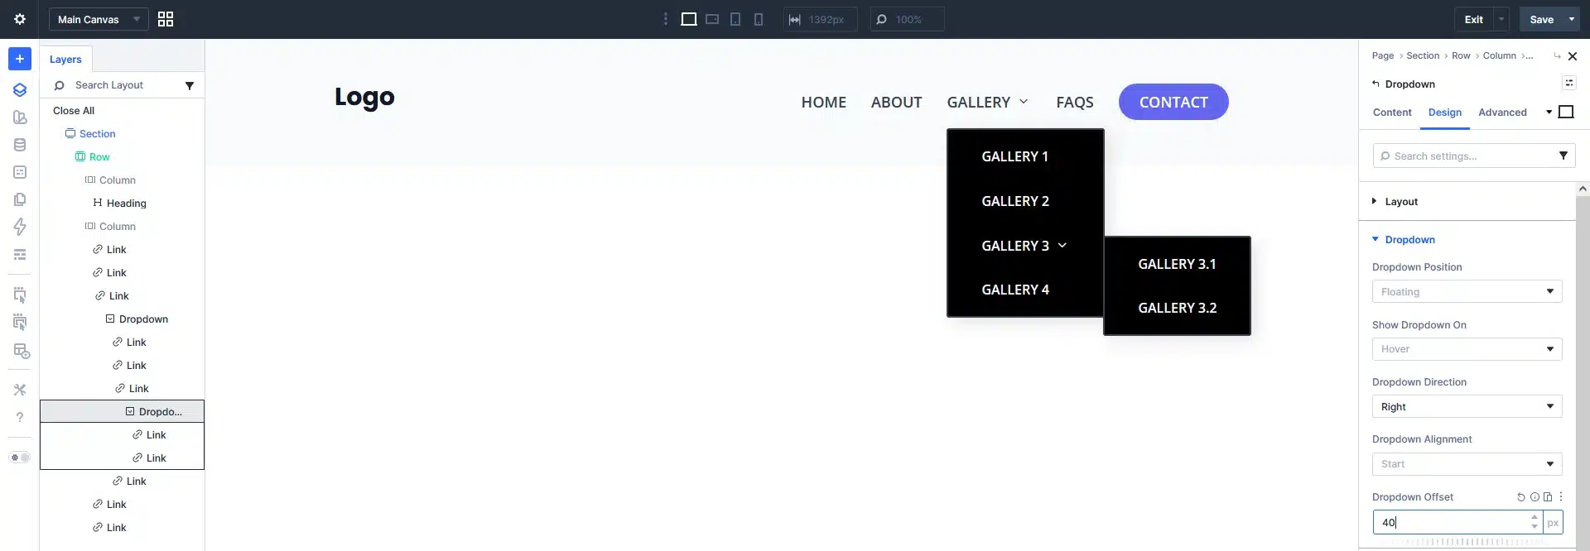The height and width of the screenshot is (551, 1590).
Task: Switch to tablet portrait view icon
Action: pos(735,19)
